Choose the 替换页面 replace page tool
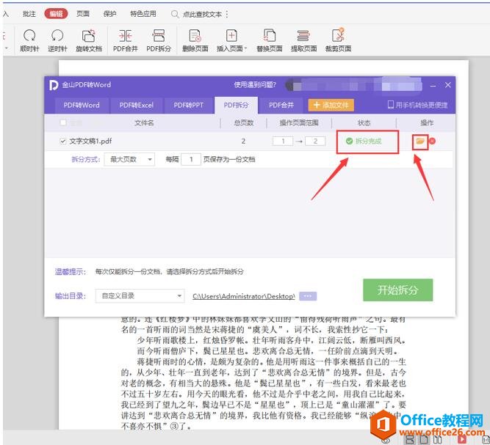The width and height of the screenshot is (490, 445). coord(270,40)
